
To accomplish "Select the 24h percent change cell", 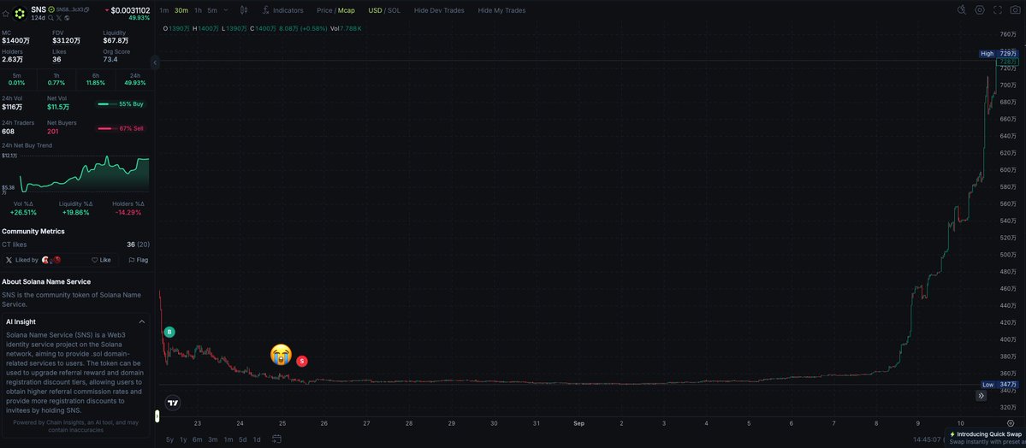I will 135,80.
